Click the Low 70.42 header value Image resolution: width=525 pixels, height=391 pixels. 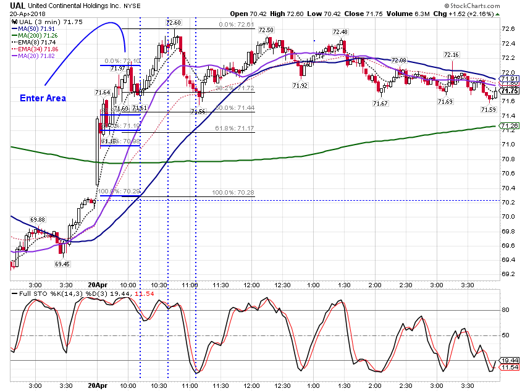pos(324,14)
